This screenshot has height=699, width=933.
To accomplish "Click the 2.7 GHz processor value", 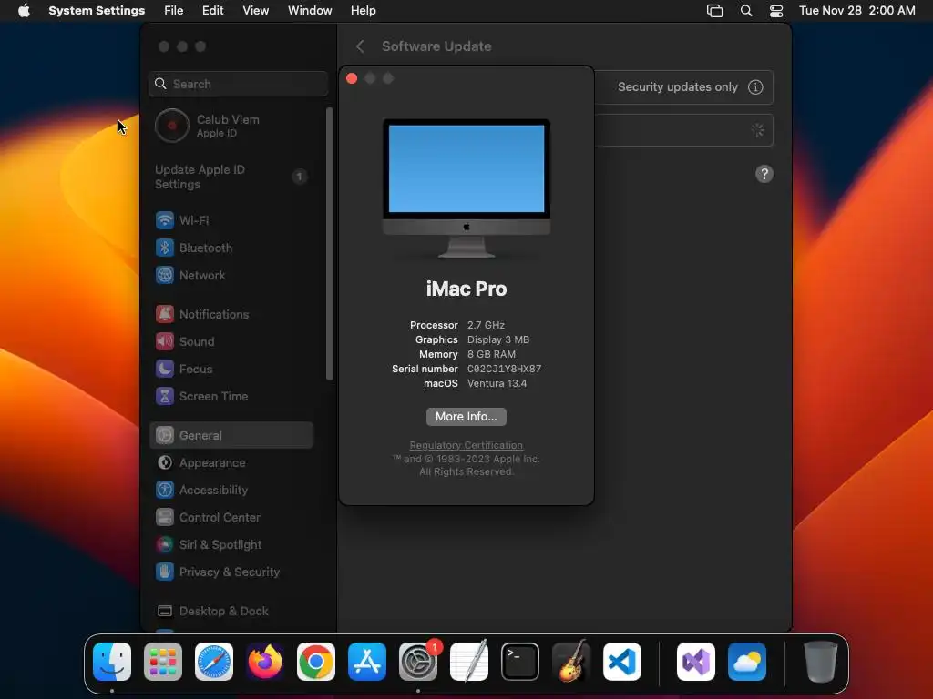I will click(486, 325).
